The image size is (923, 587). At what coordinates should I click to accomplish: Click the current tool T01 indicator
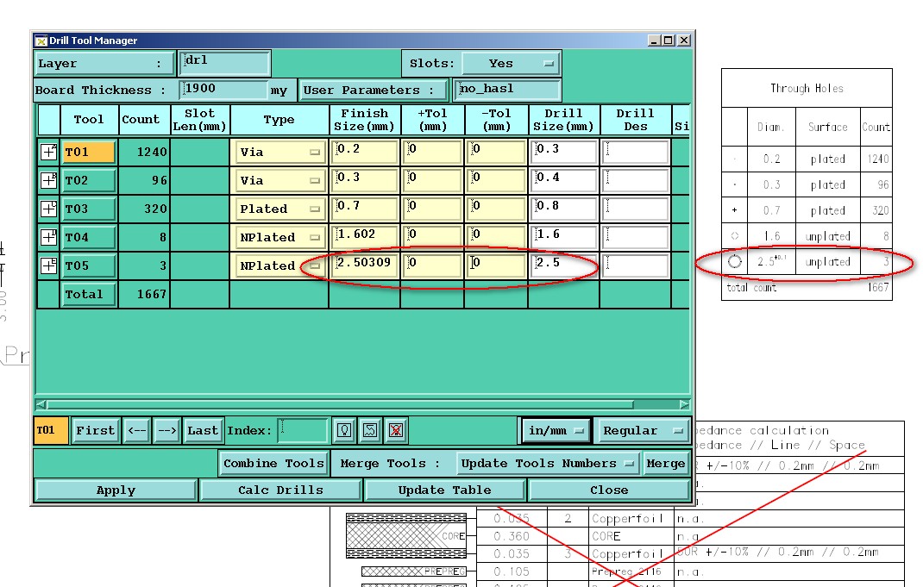pyautogui.click(x=51, y=430)
